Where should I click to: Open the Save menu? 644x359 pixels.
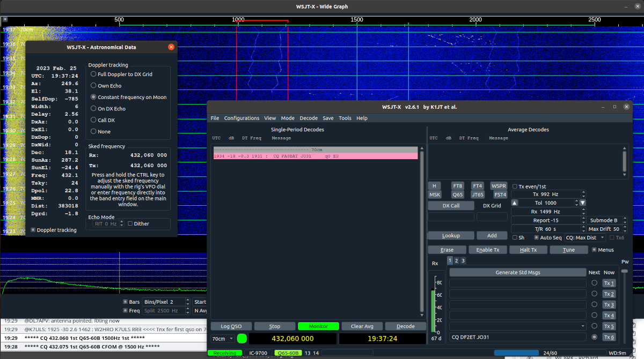pos(328,118)
